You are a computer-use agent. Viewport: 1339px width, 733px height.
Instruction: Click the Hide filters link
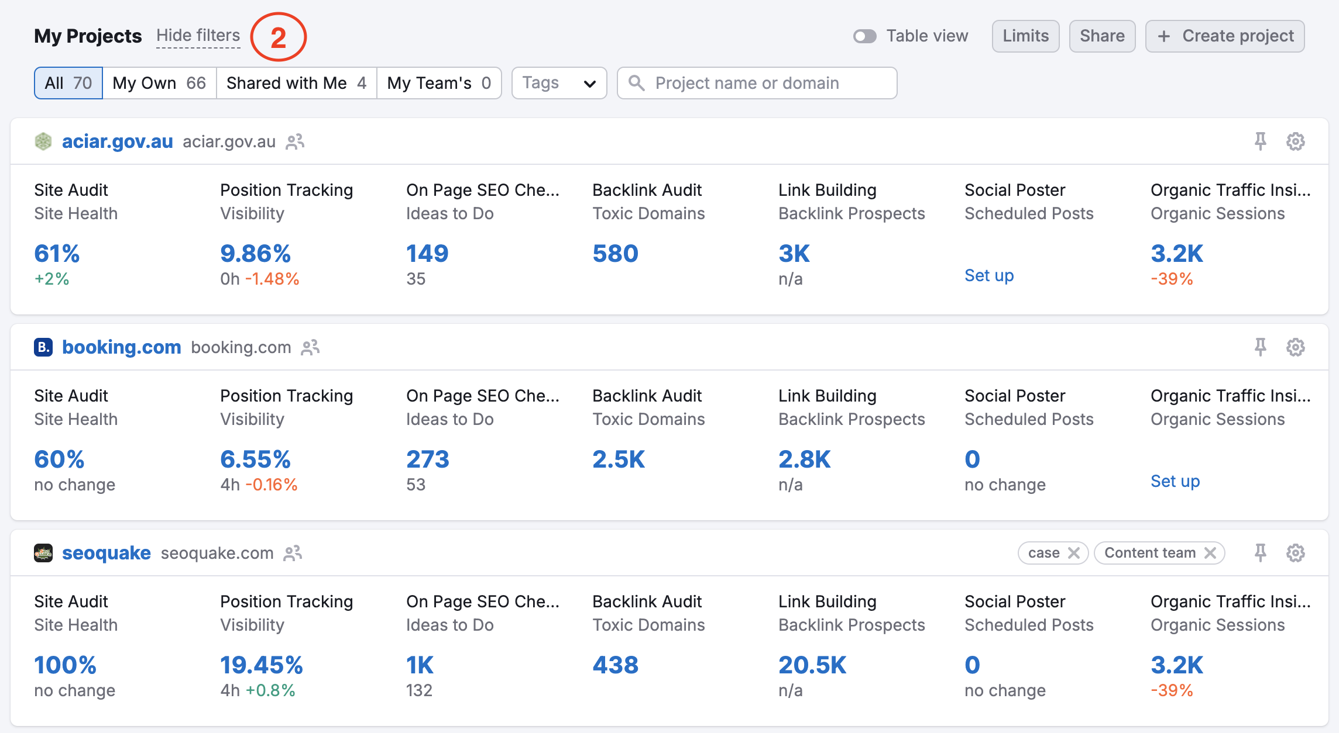tap(198, 36)
